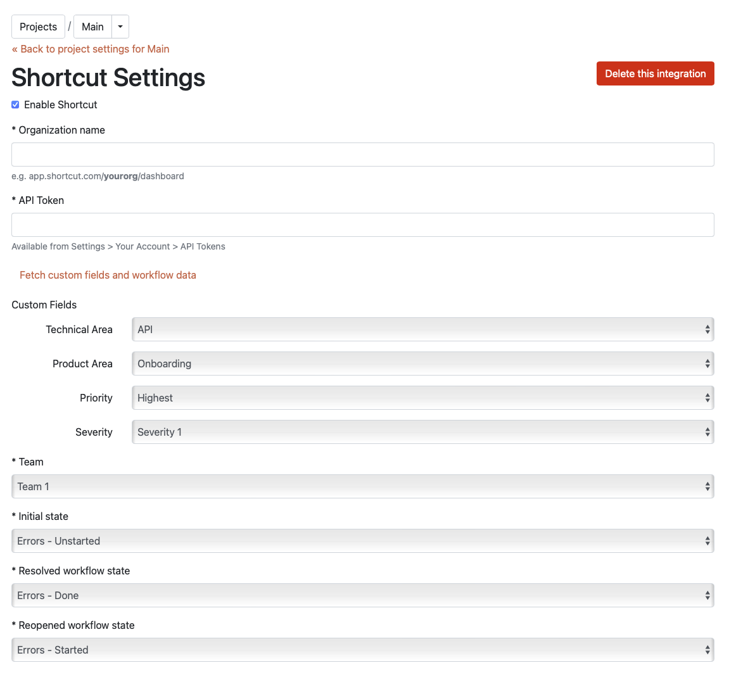Click the Reopened workflow state label
Screen dimensions: 729x677
coord(73,625)
